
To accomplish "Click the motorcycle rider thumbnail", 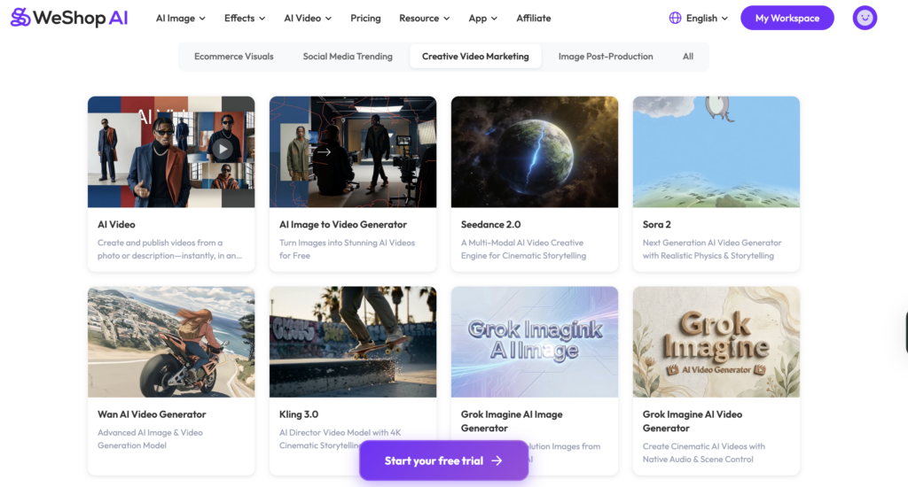I will 171,342.
